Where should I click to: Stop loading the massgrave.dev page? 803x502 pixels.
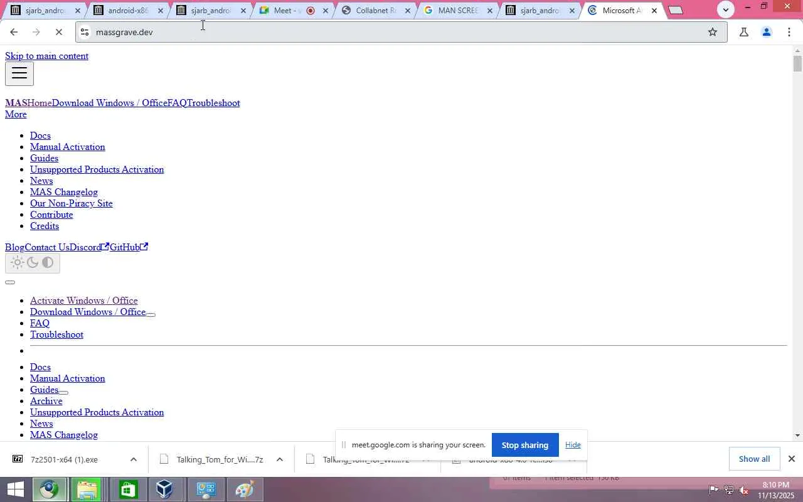tap(58, 32)
